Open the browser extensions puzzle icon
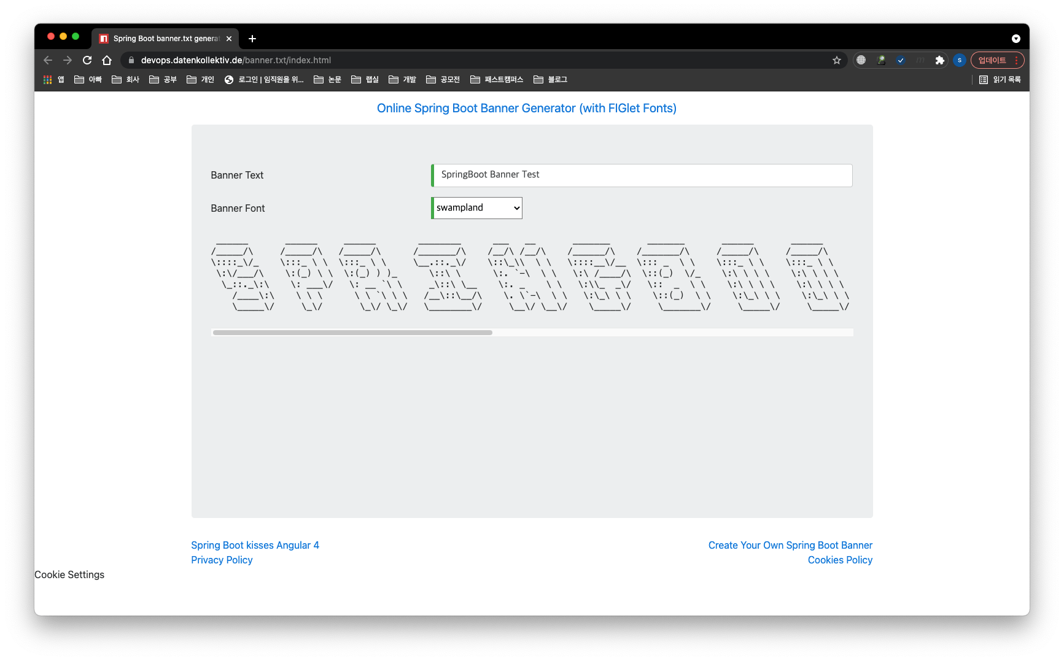This screenshot has width=1064, height=661. [x=941, y=60]
